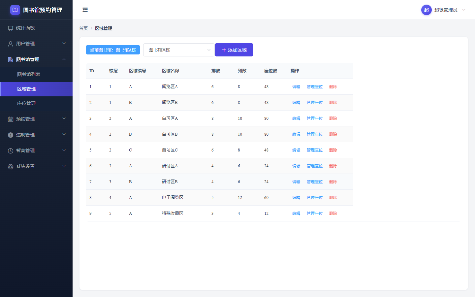475x297 pixels.
Task: Open the 超级管理员 account dropdown arrow
Action: click(x=464, y=10)
